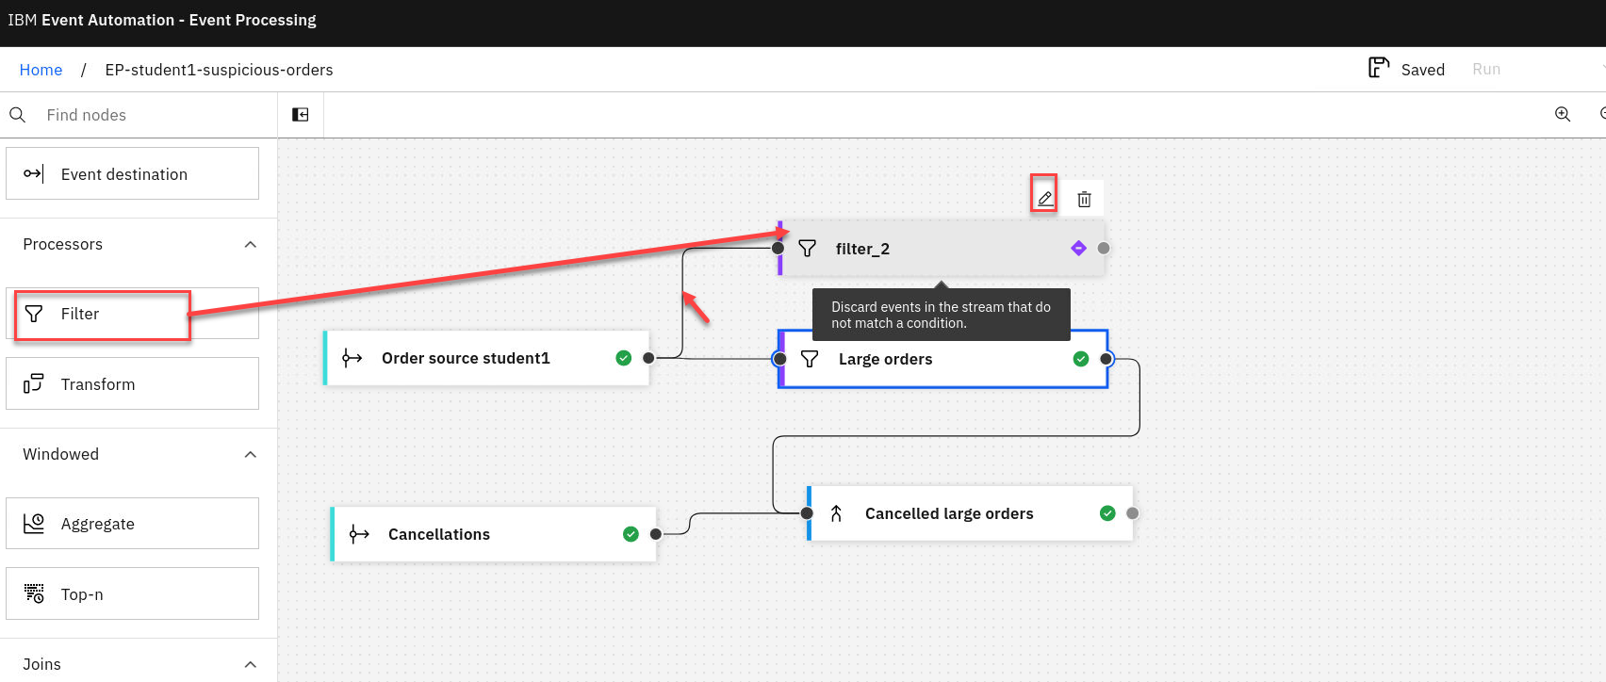Click the delete trash icon above filter_2

click(1084, 200)
